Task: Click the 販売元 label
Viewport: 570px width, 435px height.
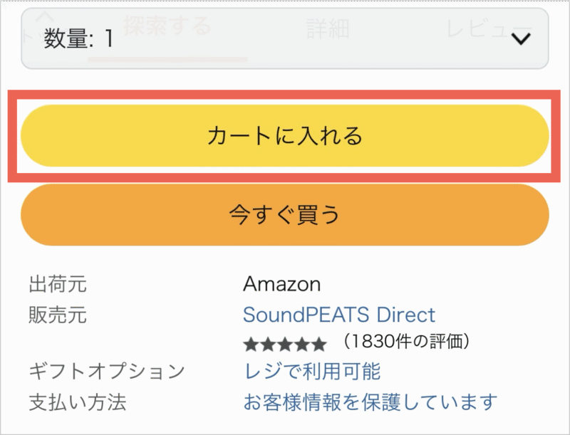Action: click(x=57, y=315)
